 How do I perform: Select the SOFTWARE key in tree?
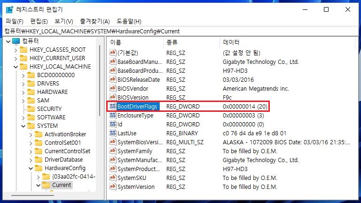[x=51, y=117]
